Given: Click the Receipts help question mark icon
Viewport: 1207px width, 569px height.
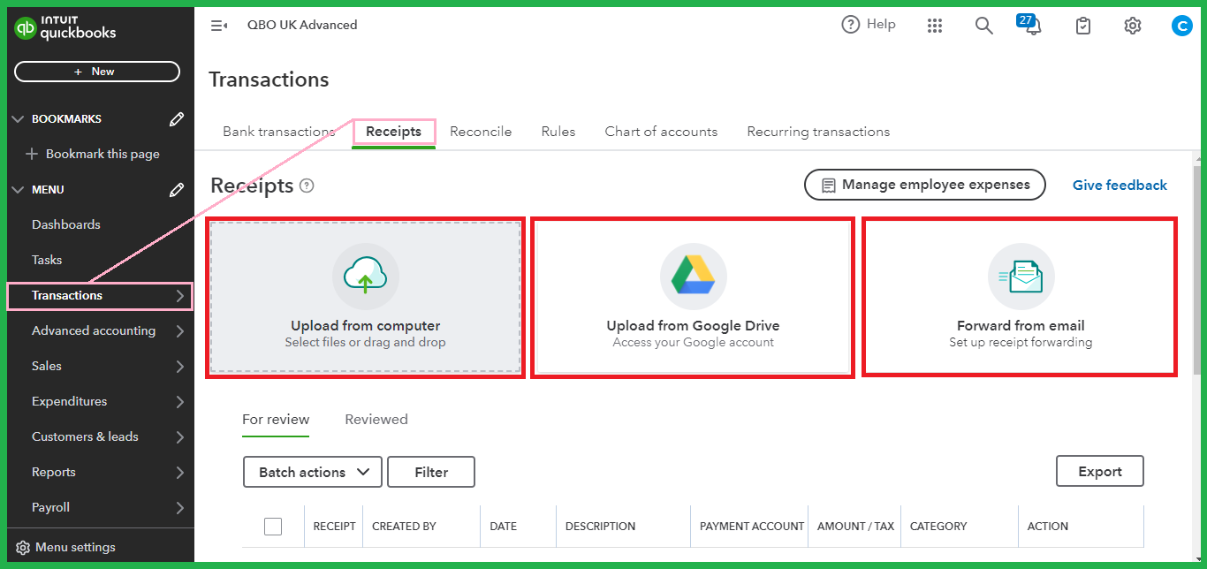Looking at the screenshot, I should coord(307,186).
